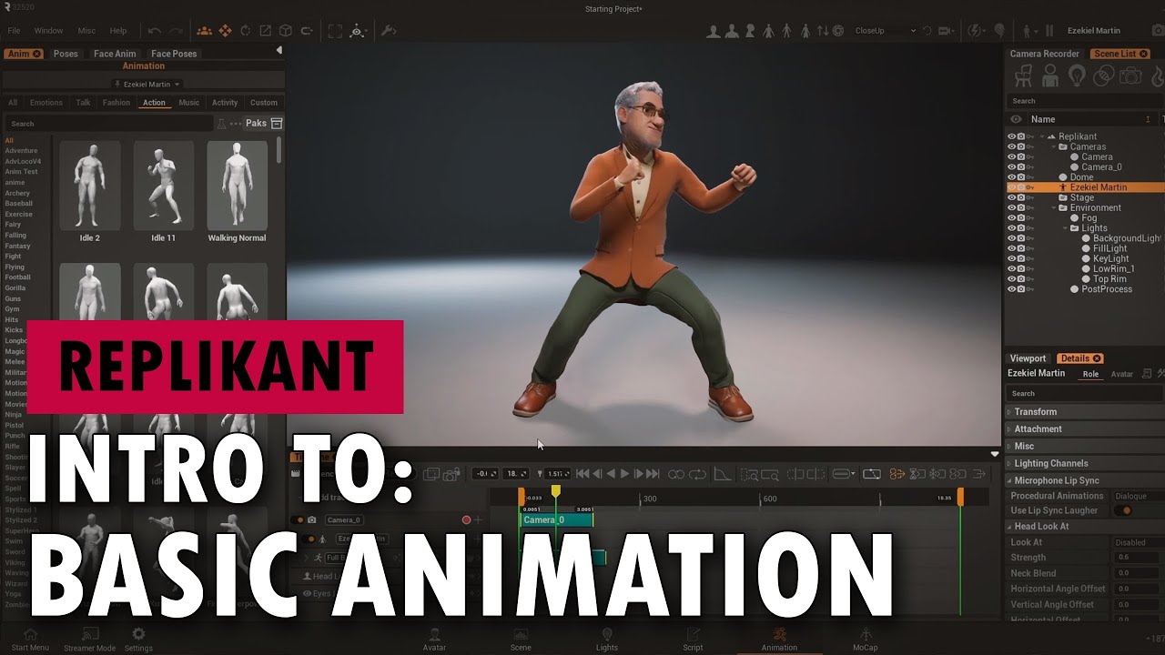The height and width of the screenshot is (655, 1165).
Task: Collapse the Cameras tree folder
Action: tap(1053, 146)
